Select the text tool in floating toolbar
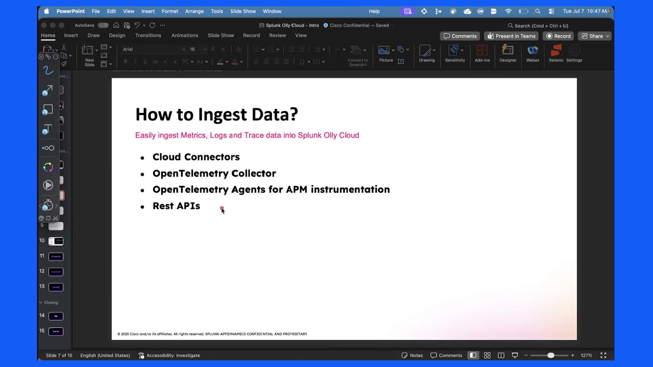The image size is (653, 367). tap(47, 129)
